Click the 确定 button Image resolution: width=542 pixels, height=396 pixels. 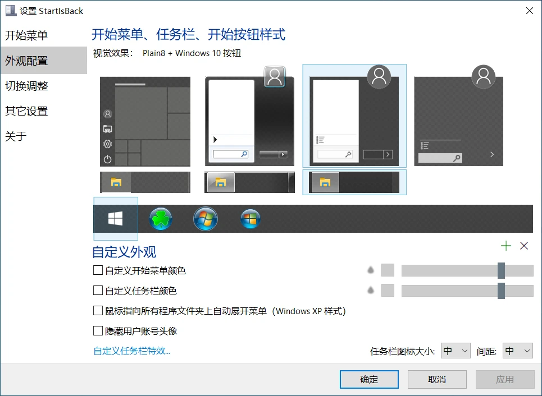pyautogui.click(x=369, y=380)
